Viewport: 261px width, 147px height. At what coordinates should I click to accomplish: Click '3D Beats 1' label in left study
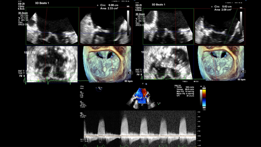pyautogui.click(x=42, y=3)
